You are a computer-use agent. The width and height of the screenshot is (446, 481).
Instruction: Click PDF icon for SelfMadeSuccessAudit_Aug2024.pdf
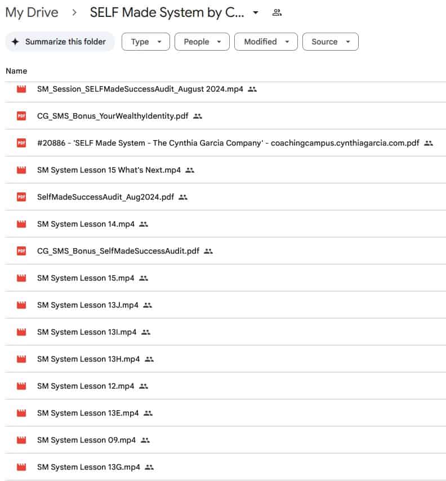(x=21, y=197)
